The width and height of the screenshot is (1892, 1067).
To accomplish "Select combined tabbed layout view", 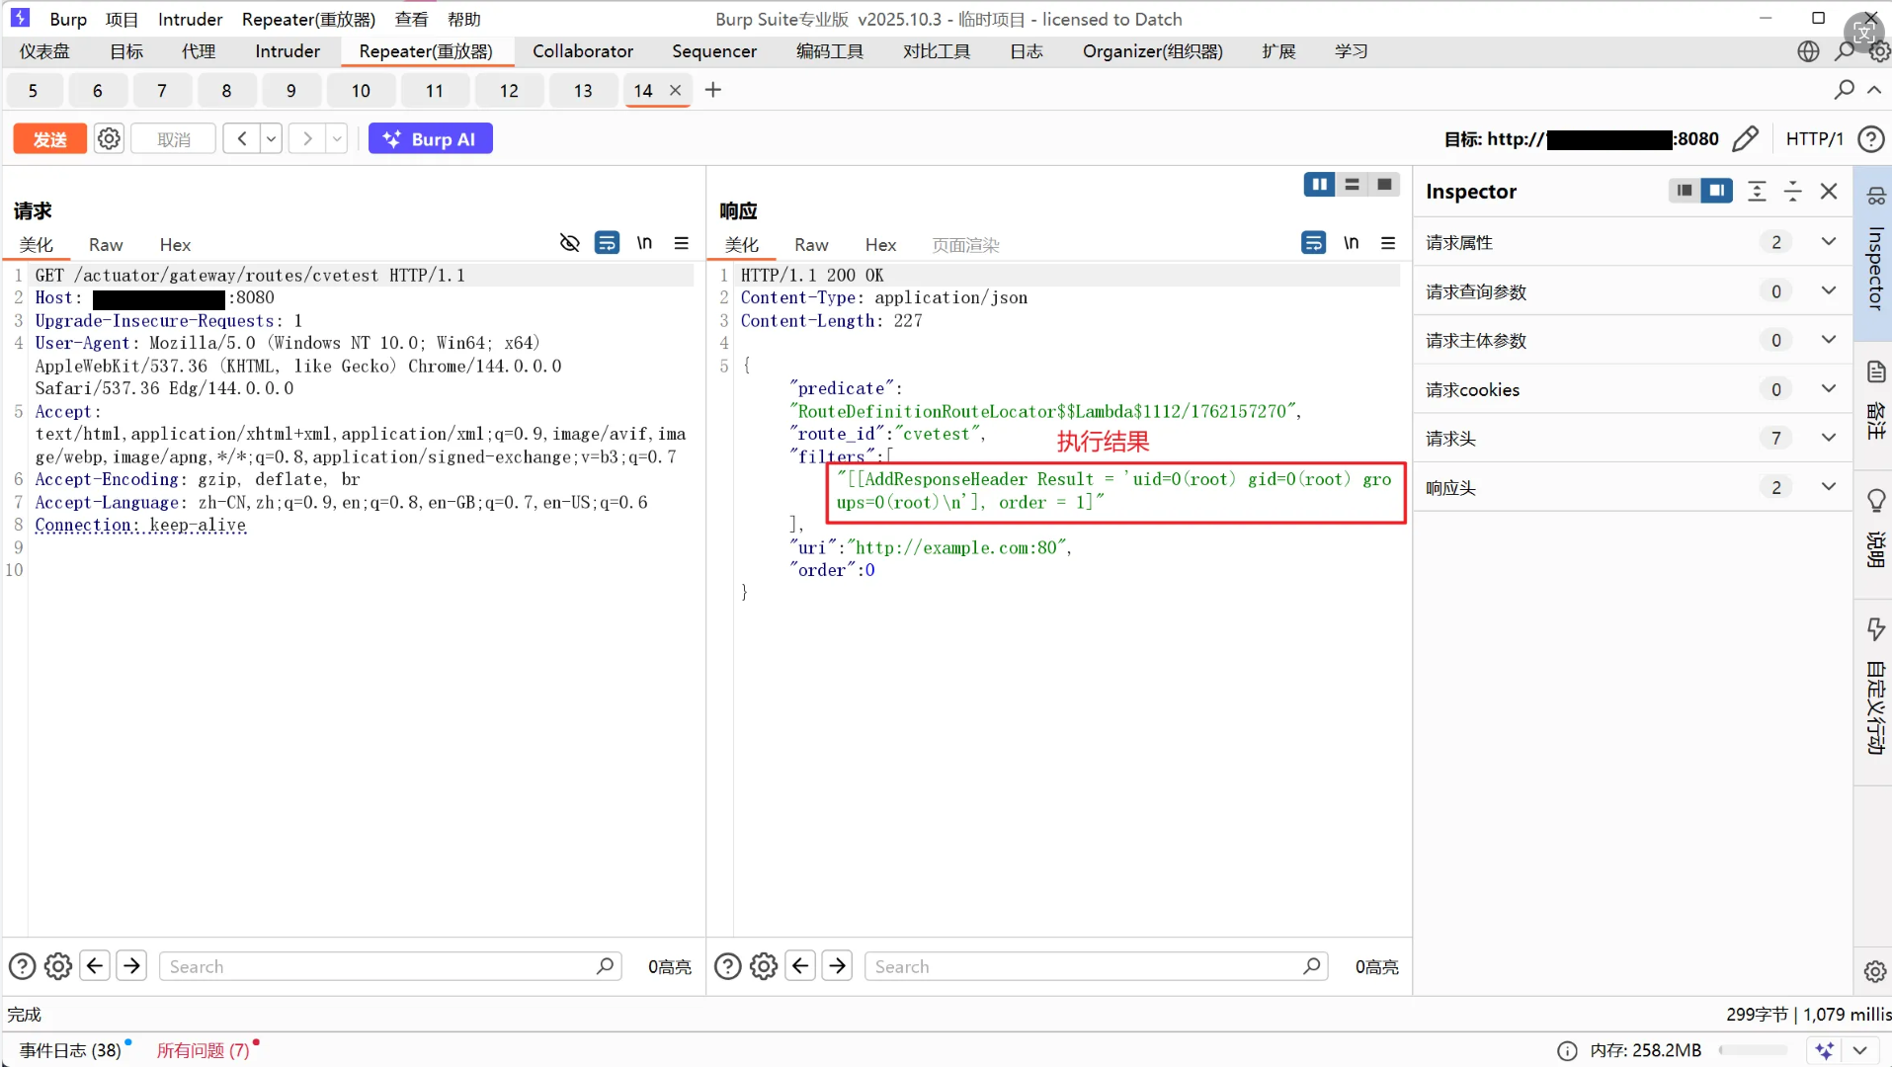I will [x=1384, y=185].
